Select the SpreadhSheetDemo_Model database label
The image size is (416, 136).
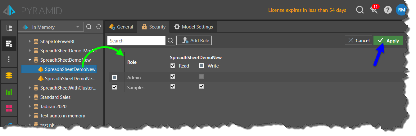point(68,50)
